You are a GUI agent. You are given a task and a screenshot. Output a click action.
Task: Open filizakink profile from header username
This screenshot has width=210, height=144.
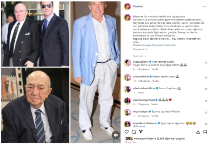138,6
